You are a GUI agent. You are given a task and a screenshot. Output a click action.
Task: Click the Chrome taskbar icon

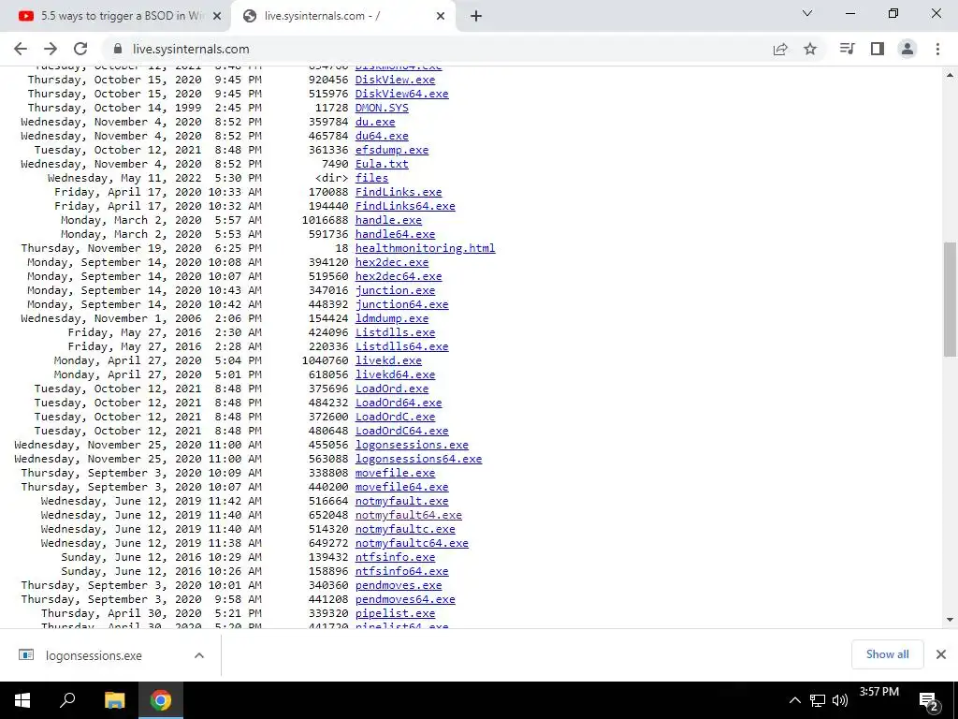(x=161, y=700)
